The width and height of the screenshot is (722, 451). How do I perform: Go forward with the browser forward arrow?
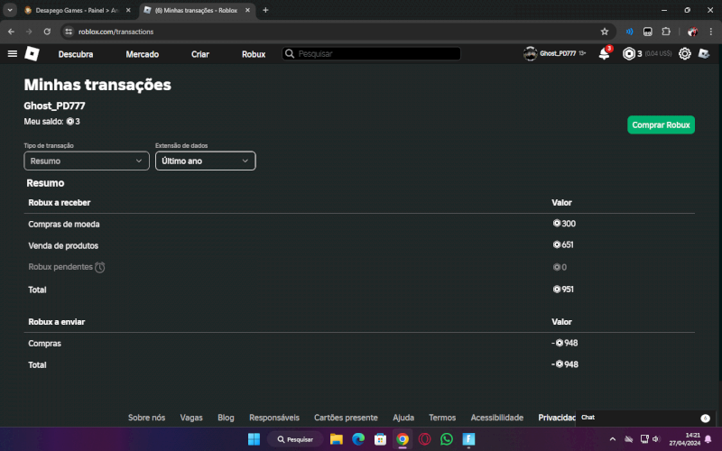coord(29,32)
